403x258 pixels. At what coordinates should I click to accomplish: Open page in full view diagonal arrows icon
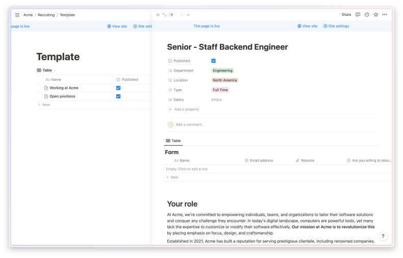coord(164,15)
